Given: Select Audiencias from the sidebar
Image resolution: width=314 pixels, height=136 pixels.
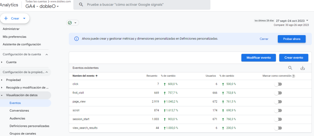Looking at the screenshot, I should [x=17, y=118].
